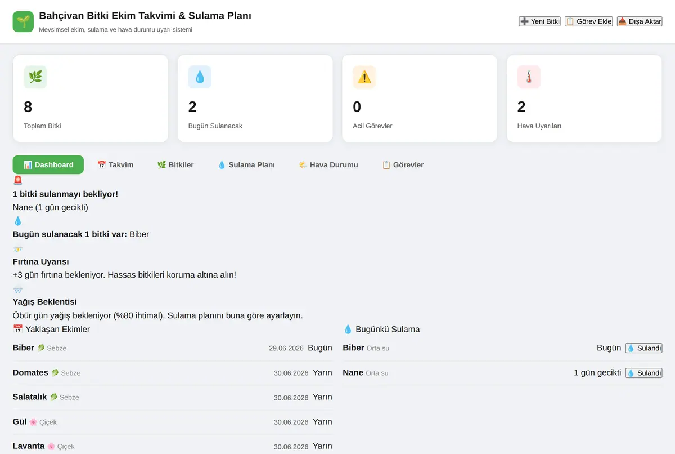Viewport: 675px width, 454px height.
Task: Click the '1 gün gecikti' text in Nane watering row
Action: click(597, 373)
